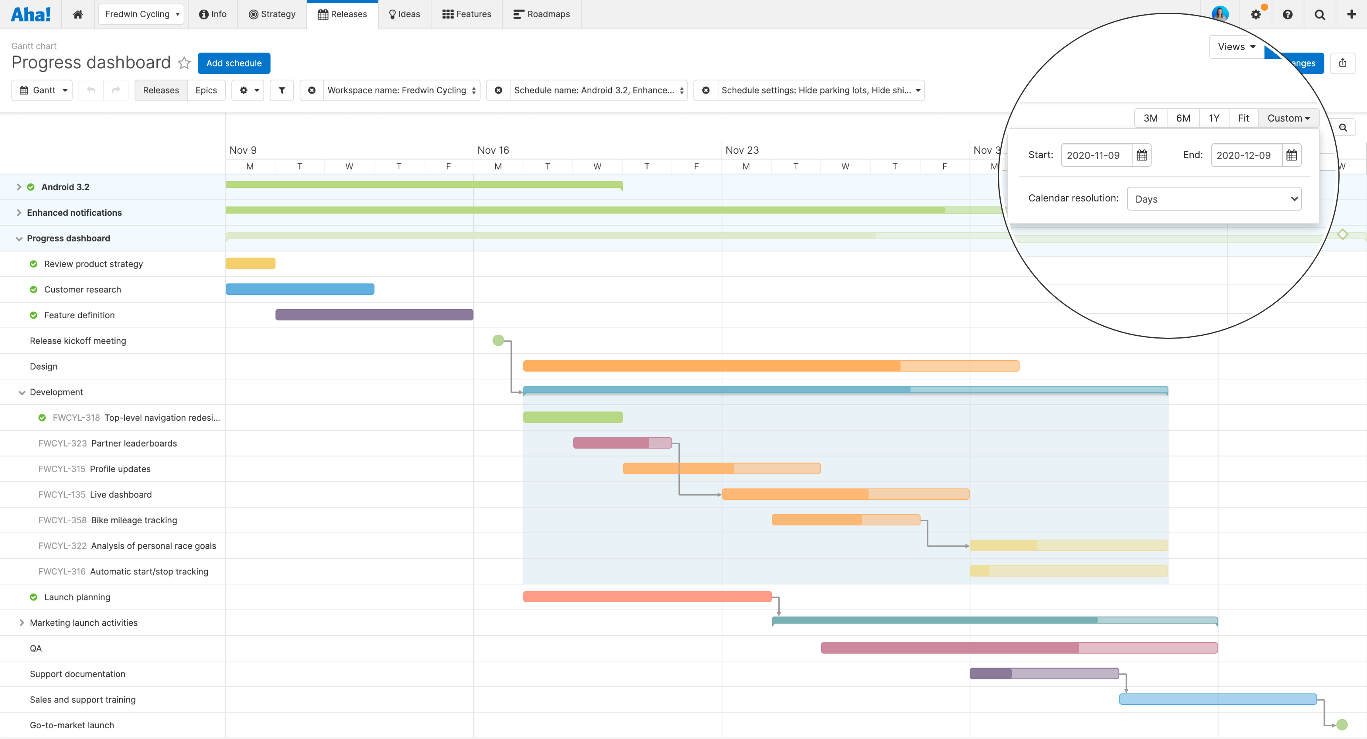
Task: Expand the Android 3.2 release row
Action: 19,187
